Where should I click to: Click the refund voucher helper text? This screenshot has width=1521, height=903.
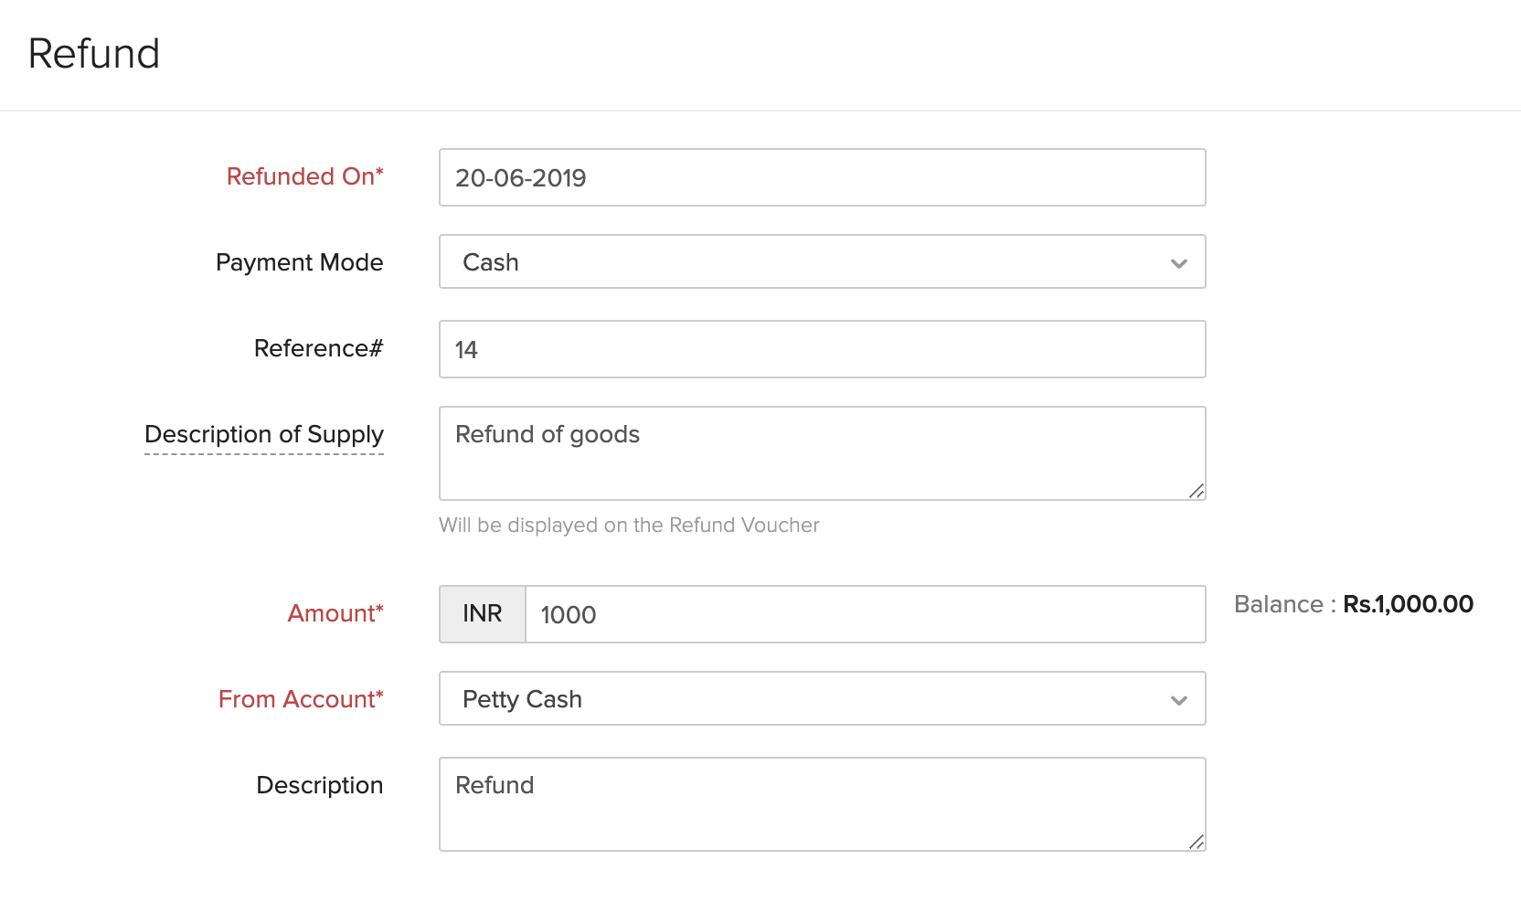pos(628,526)
